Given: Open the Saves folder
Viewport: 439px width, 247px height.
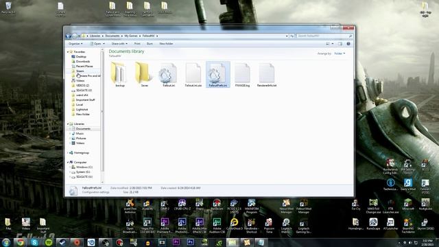Looking at the screenshot, I should pyautogui.click(x=144, y=75).
